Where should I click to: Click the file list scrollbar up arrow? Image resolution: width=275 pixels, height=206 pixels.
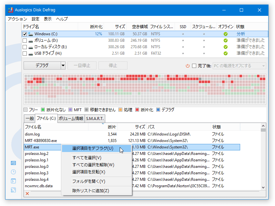click(x=263, y=126)
